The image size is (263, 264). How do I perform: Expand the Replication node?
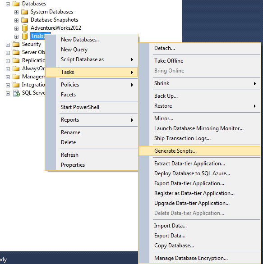(8, 61)
